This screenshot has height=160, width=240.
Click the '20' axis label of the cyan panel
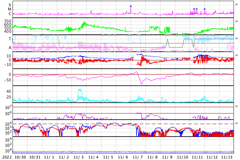(9, 97)
